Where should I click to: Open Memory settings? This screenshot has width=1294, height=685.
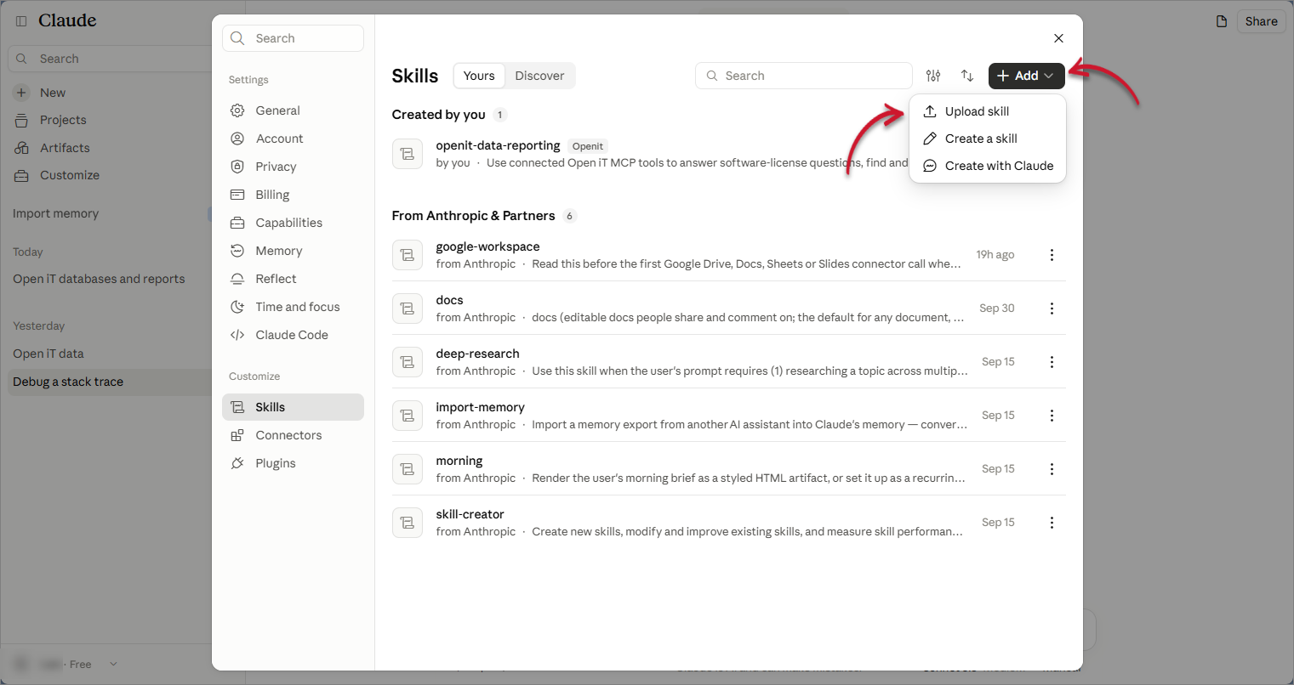click(293, 251)
